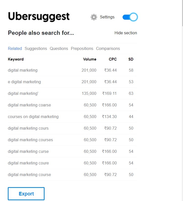Open 'courses on digital marketing' keyword
This screenshot has height=201, width=183.
pyautogui.click(x=33, y=117)
